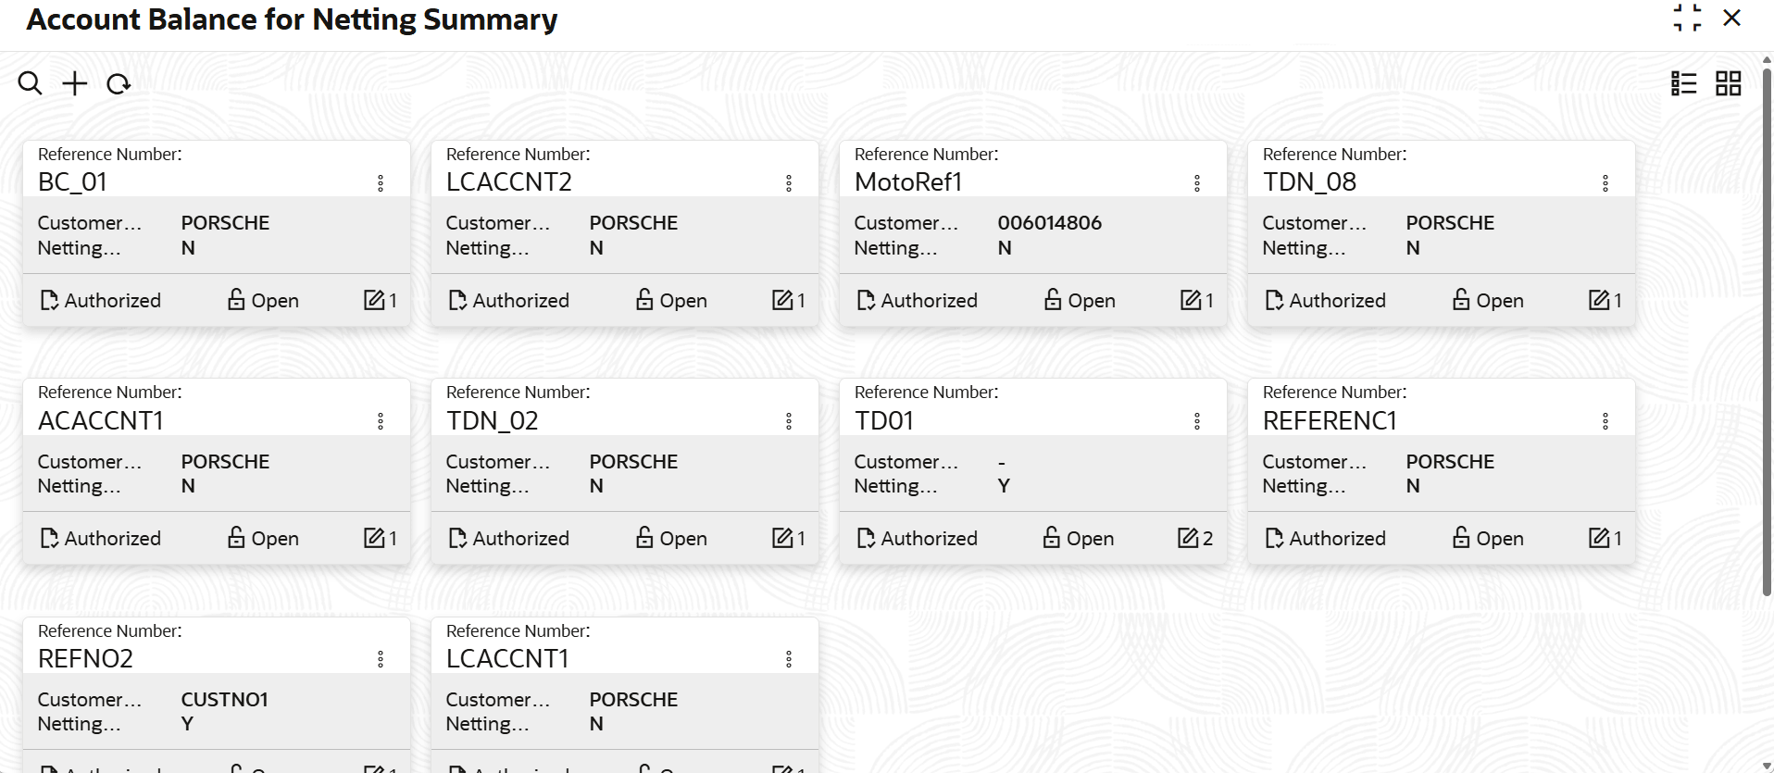Switch to tile grid view layout
This screenshot has width=1774, height=773.
pyautogui.click(x=1728, y=83)
